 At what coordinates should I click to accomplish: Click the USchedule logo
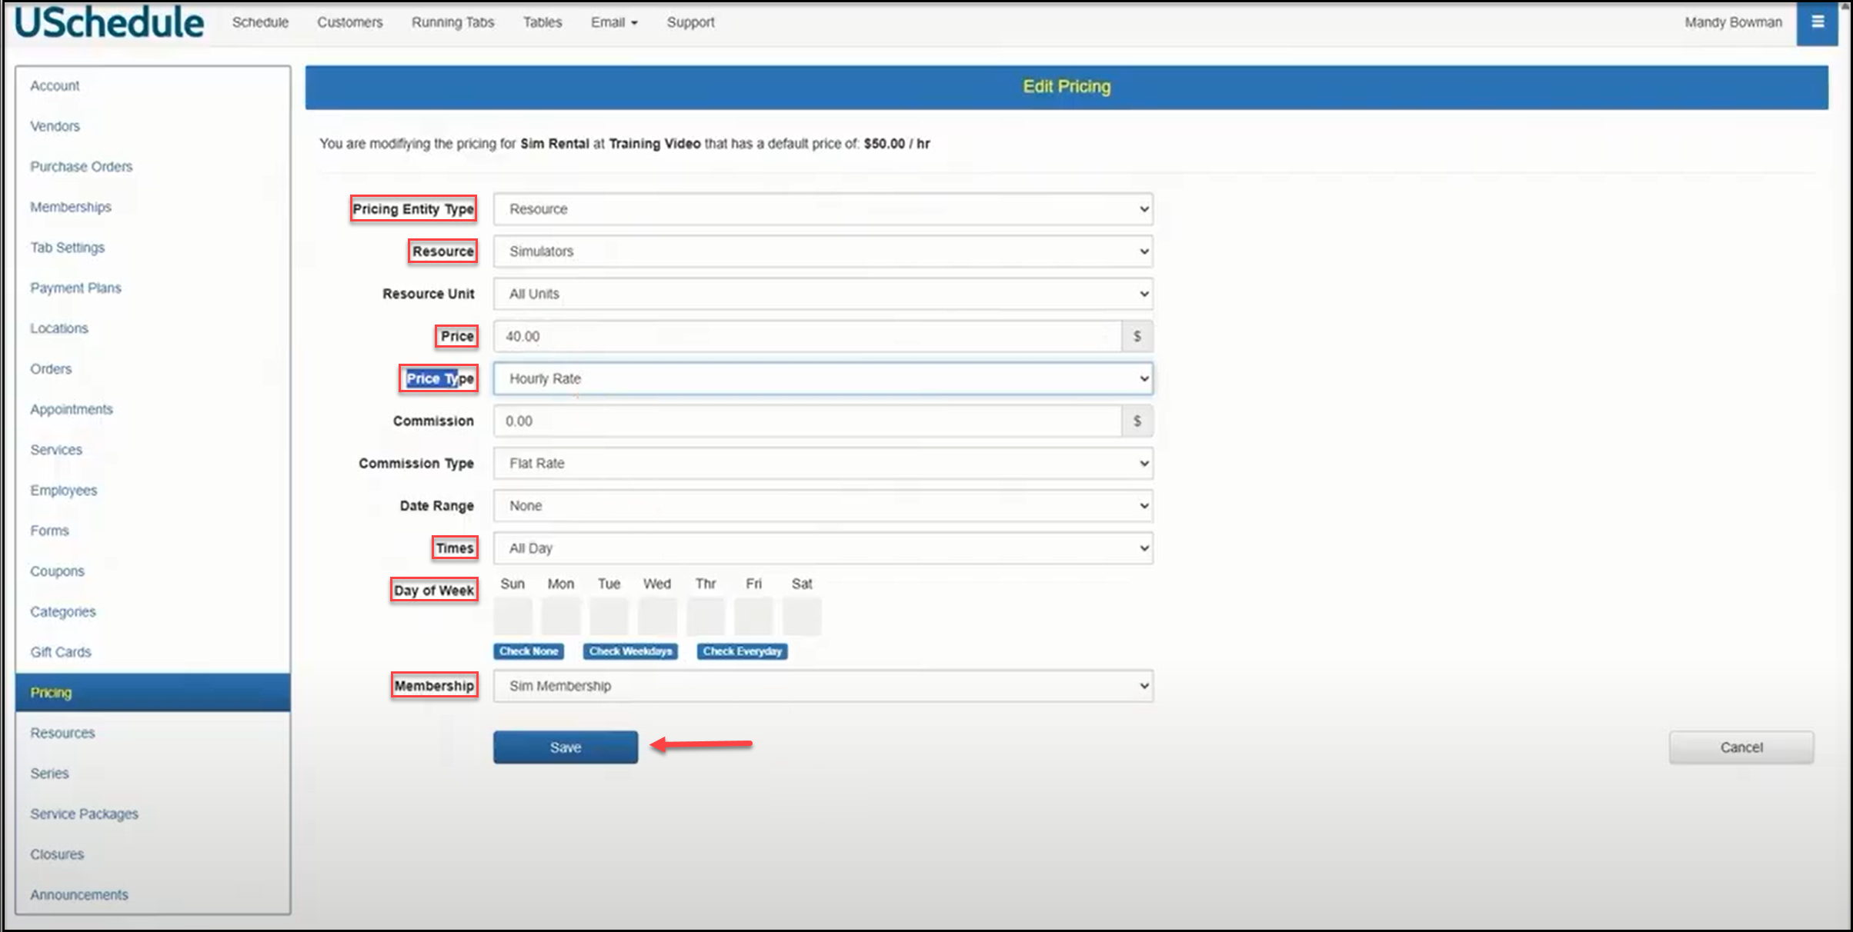click(x=109, y=22)
